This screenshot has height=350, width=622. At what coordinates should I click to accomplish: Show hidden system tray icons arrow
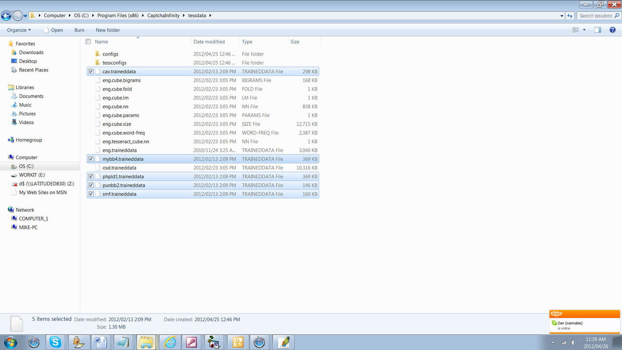553,342
